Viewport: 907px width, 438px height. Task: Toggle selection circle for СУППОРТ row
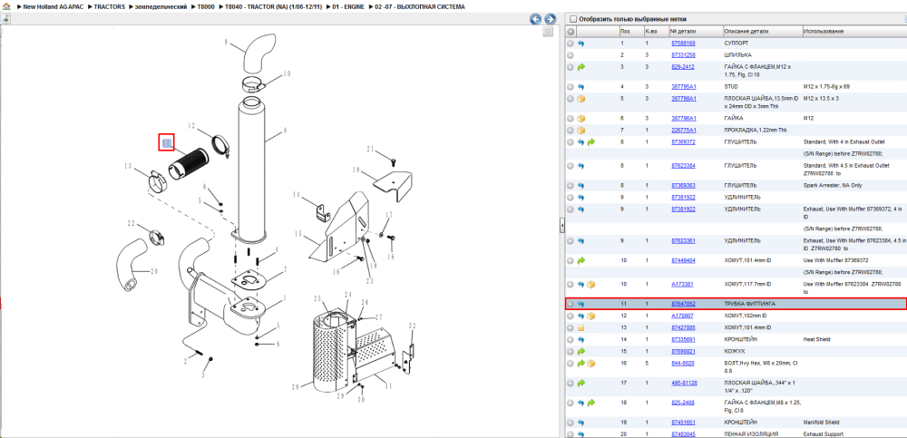571,44
